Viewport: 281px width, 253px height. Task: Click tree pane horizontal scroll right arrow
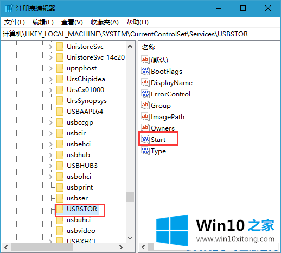(x=121, y=247)
